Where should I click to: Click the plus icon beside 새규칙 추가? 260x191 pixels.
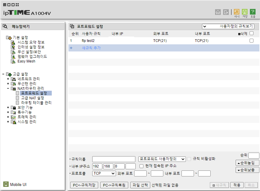click(71, 48)
